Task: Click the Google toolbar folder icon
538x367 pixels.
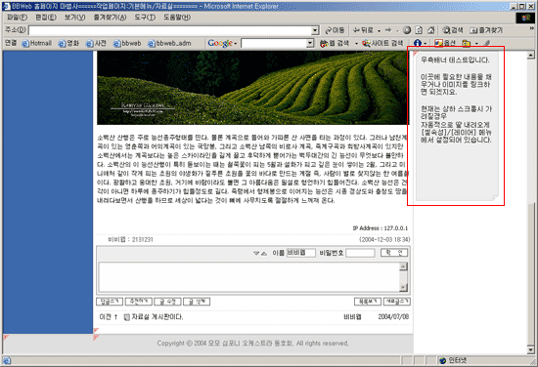Action: pos(467,44)
